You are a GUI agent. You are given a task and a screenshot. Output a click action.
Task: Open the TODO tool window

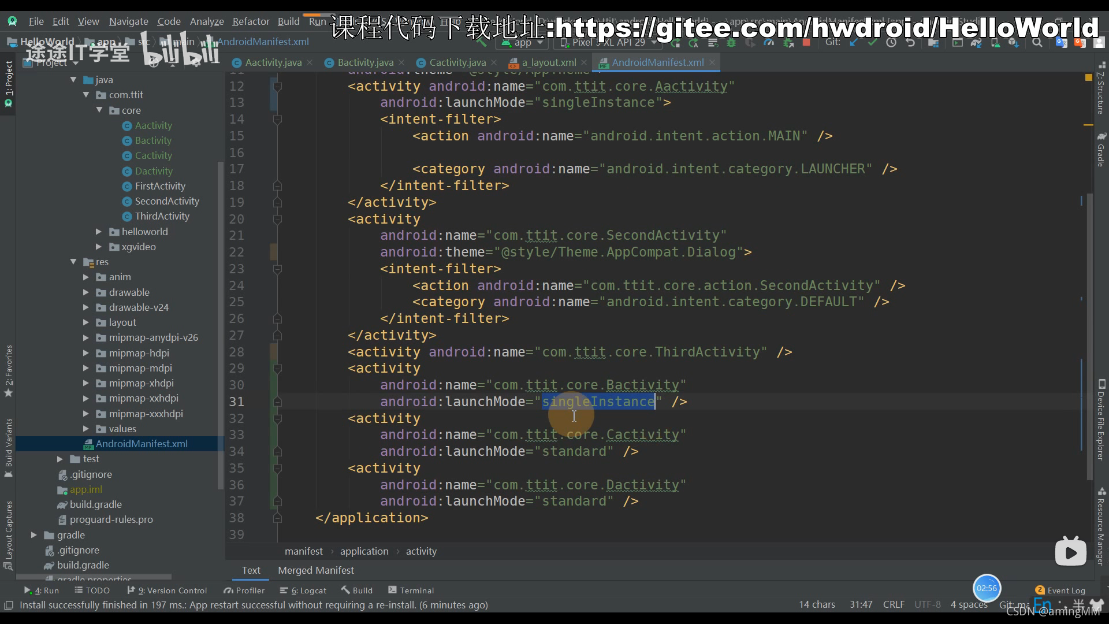(92, 590)
